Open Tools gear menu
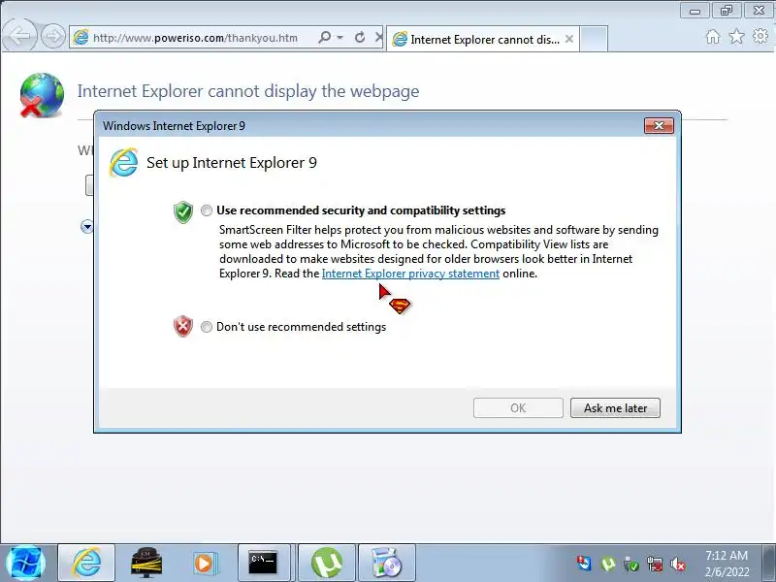 coord(760,36)
